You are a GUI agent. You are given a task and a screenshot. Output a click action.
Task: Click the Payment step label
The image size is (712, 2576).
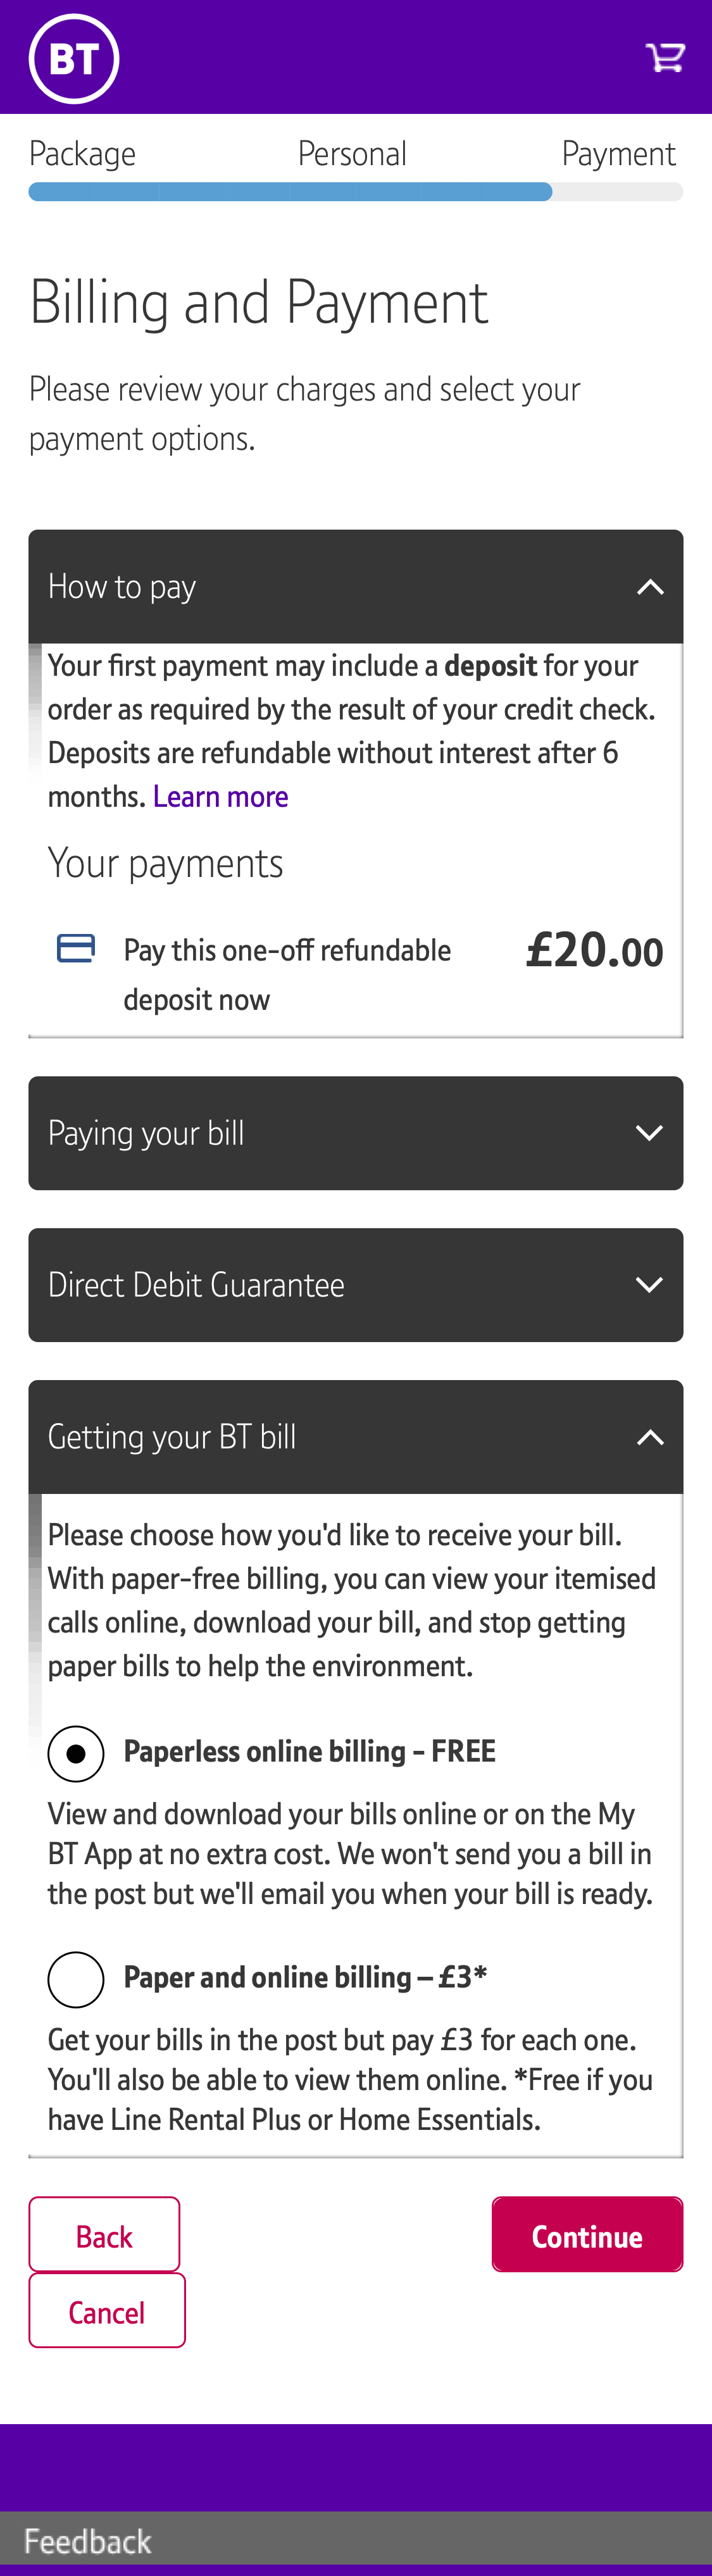click(619, 153)
